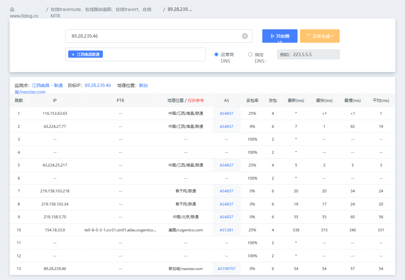The height and width of the screenshot is (280, 405).
Task: Open the 在线traceroute breadcrumb link
Action: point(101,12)
